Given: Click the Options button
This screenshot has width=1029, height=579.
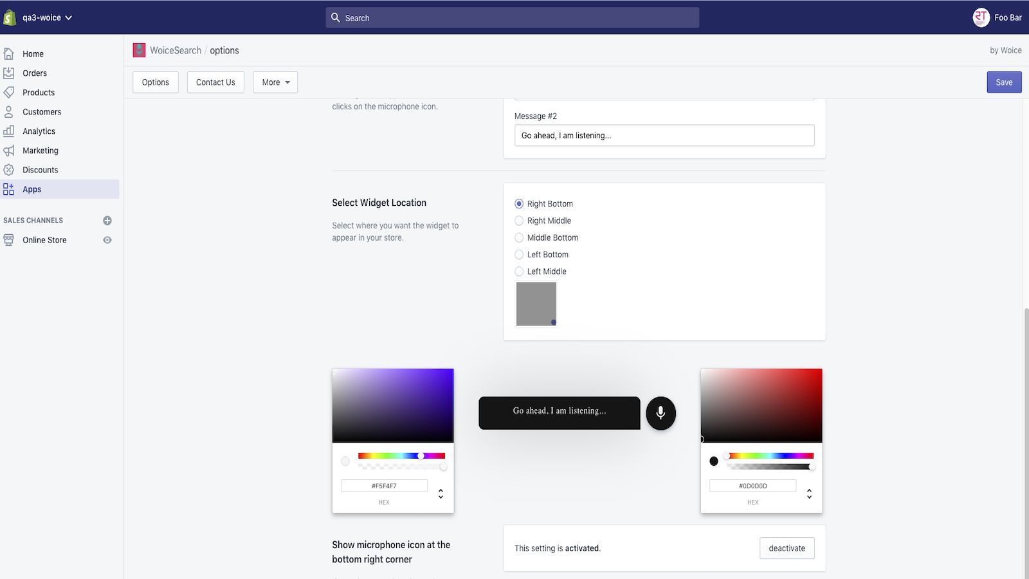Looking at the screenshot, I should pos(156,82).
